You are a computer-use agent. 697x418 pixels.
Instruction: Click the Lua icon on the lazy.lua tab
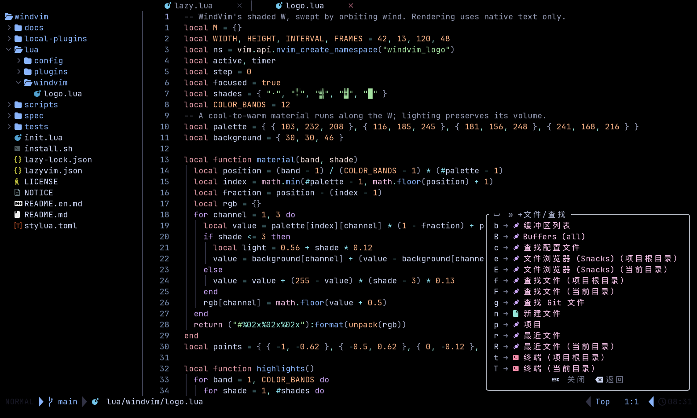[168, 6]
